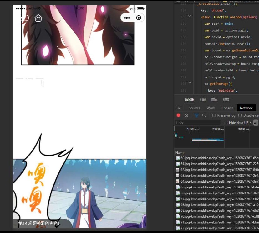Open the 输出 panel tab
The width and height of the screenshot is (259, 233).
[x=214, y=99]
